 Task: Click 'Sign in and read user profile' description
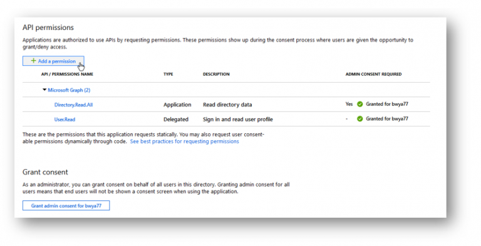coord(238,120)
